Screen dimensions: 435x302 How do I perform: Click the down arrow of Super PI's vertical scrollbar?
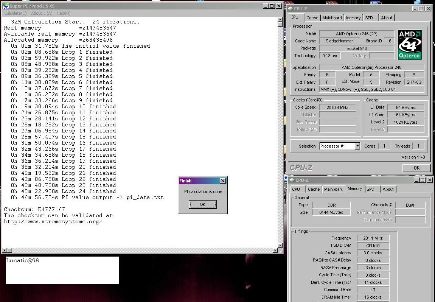click(280, 245)
